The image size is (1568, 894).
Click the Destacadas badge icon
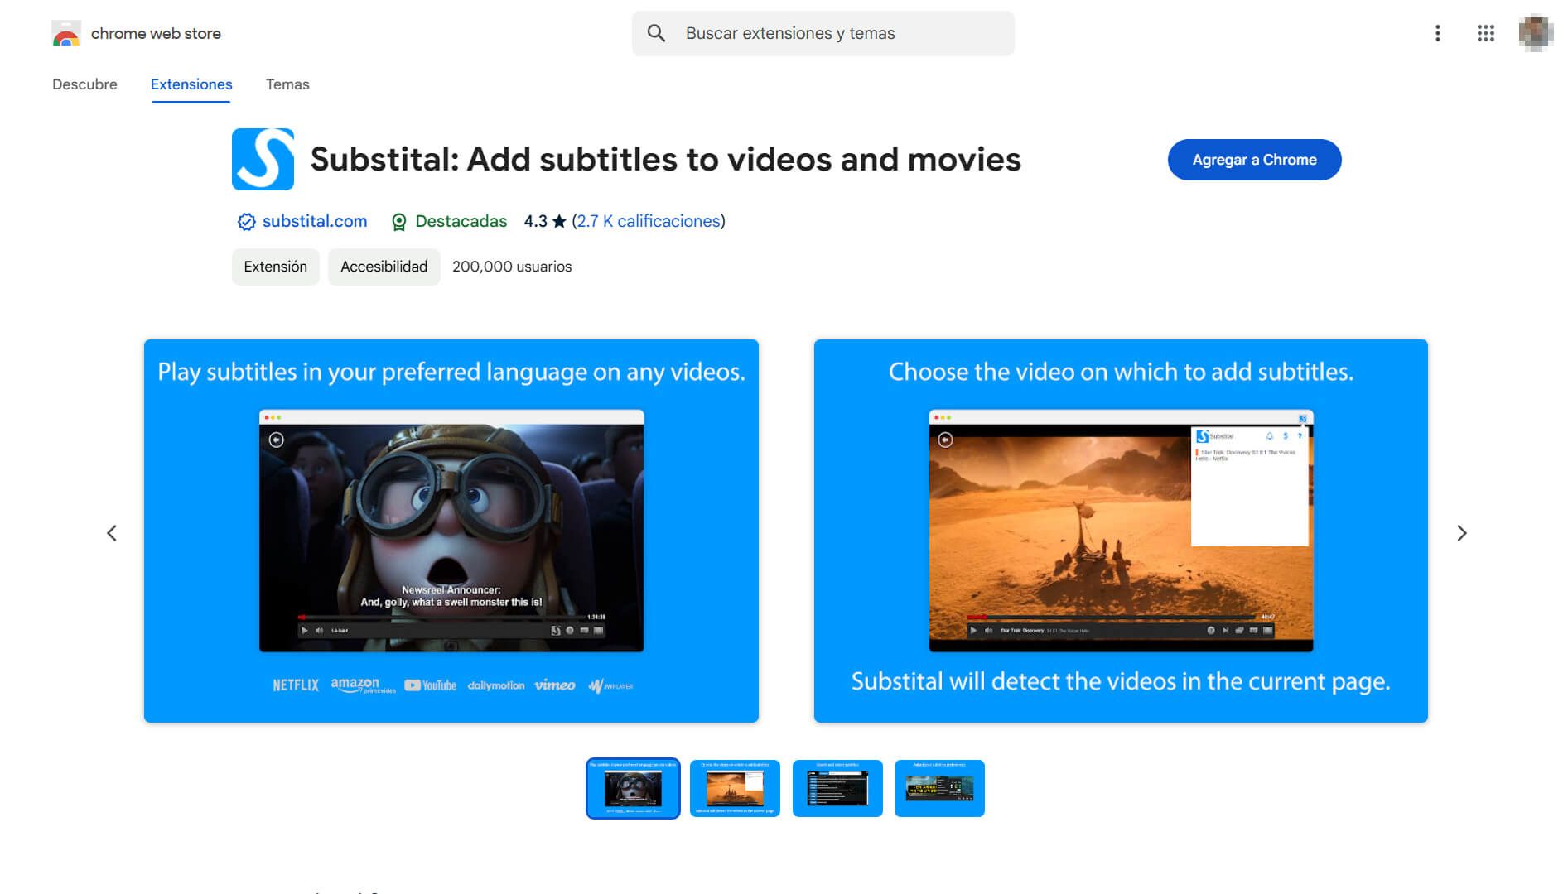pos(398,222)
